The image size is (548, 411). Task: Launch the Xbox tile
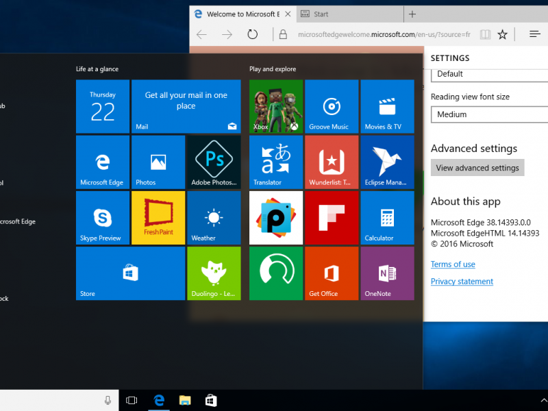276,106
